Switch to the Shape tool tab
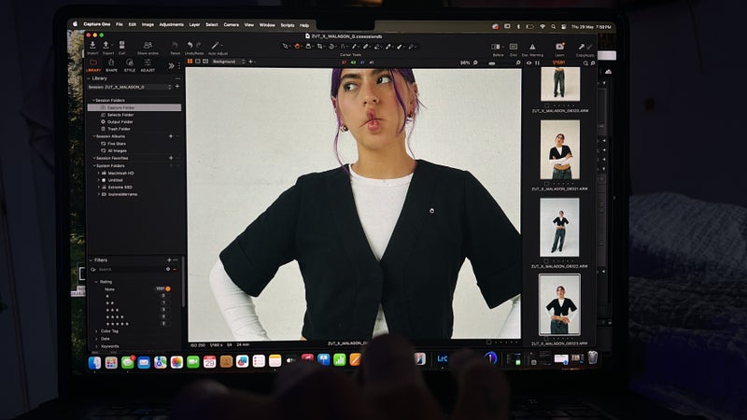Image resolution: width=747 pixels, height=420 pixels. [111, 65]
